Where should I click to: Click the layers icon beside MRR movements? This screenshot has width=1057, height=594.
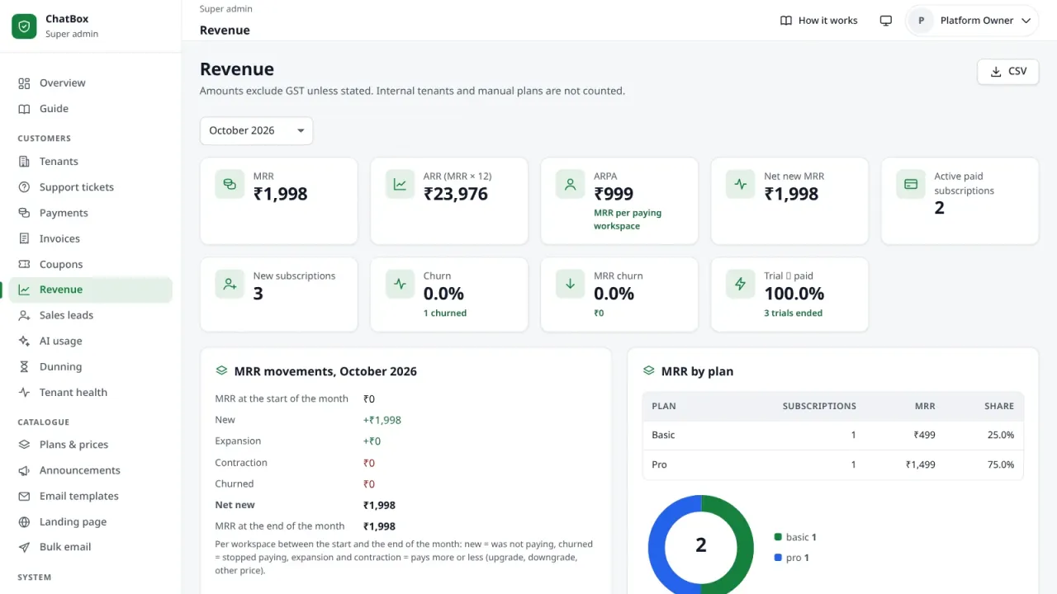221,371
